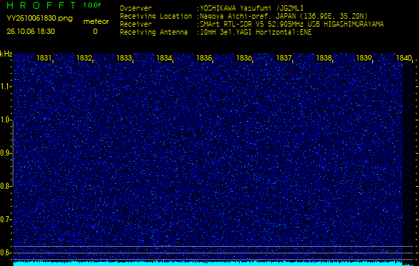Click the 1831 time marker
Viewport: 419px width, 266px height.
point(44,59)
